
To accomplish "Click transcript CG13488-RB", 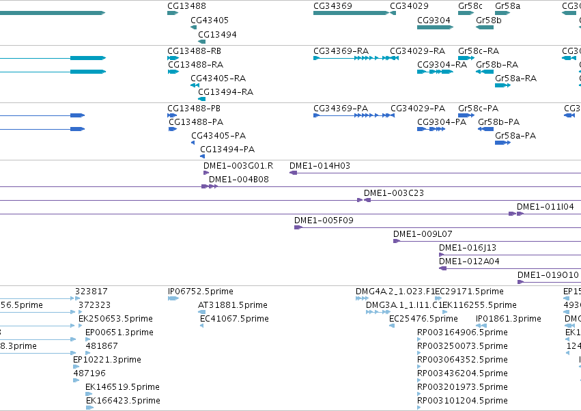I will click(173, 58).
